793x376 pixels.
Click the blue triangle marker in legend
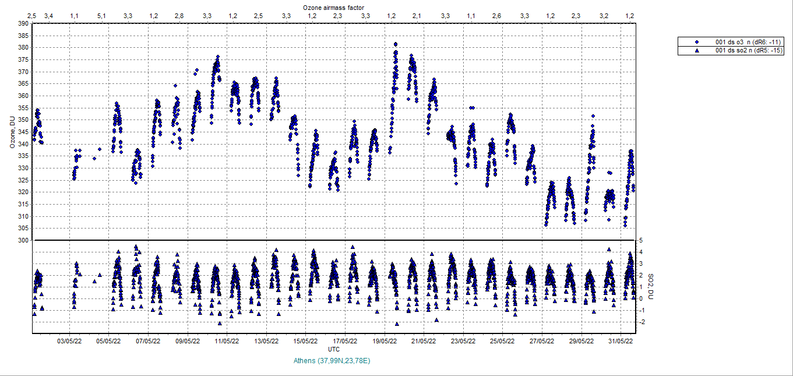click(697, 51)
